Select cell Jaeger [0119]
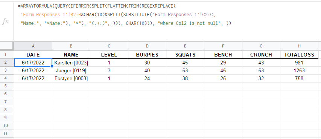Image resolution: width=321 pixels, height=139 pixels. point(71,70)
